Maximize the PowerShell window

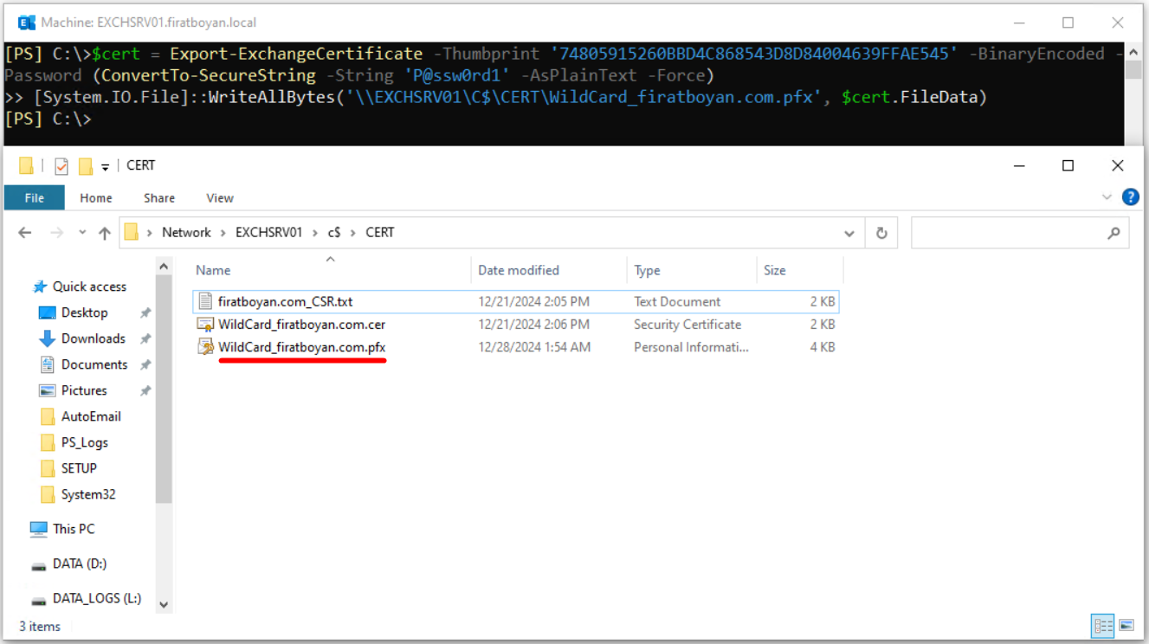(1068, 23)
